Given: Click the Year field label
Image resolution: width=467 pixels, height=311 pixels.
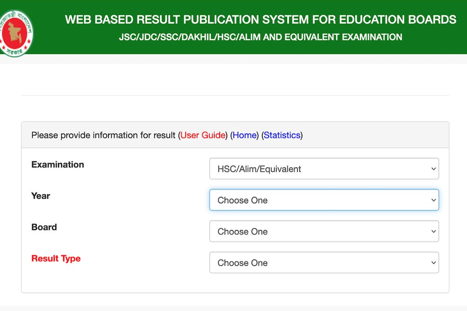Looking at the screenshot, I should 41,196.
